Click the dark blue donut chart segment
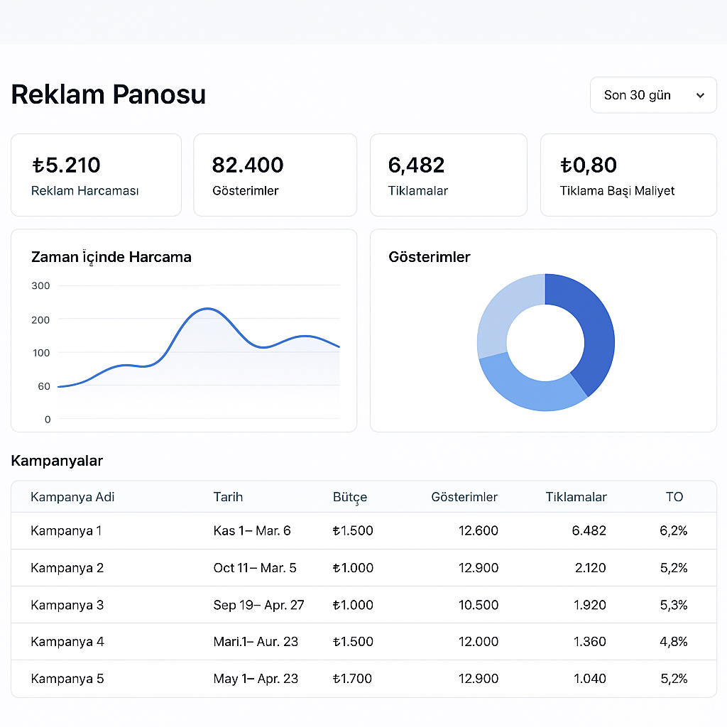 (x=591, y=327)
